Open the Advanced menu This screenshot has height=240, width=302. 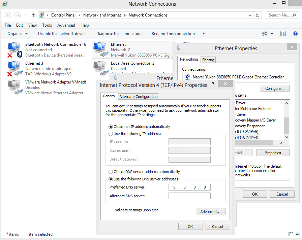pos(66,25)
